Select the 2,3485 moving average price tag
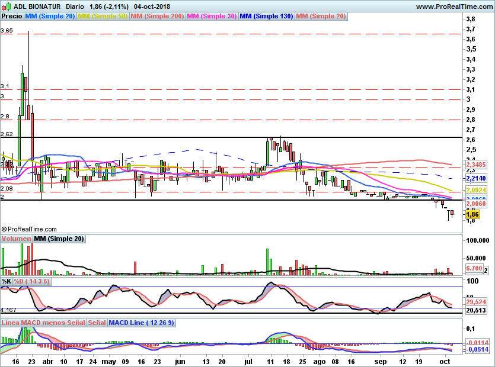Viewport: 495px width, 367px height. [x=476, y=165]
